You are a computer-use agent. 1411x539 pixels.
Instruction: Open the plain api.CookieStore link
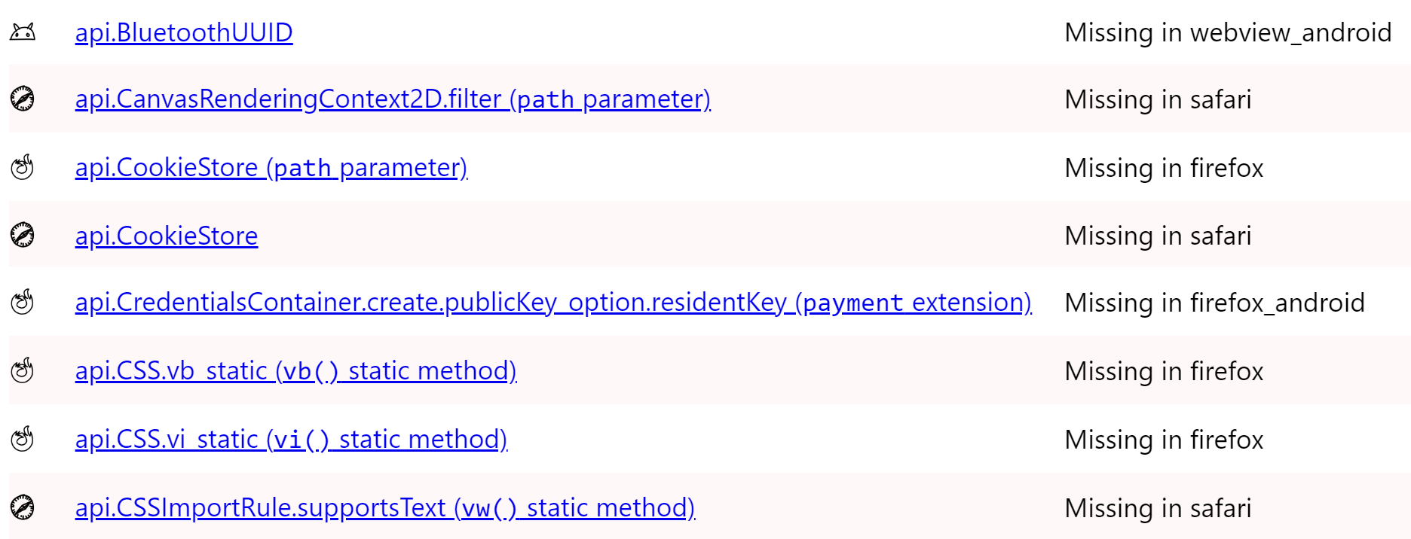[x=166, y=235]
